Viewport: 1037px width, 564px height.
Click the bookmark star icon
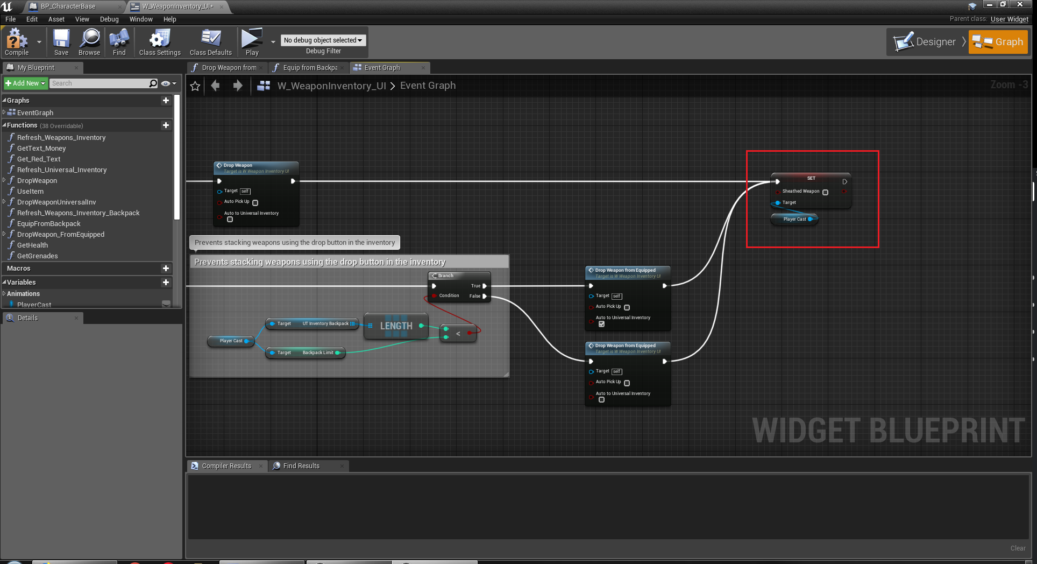pyautogui.click(x=195, y=86)
